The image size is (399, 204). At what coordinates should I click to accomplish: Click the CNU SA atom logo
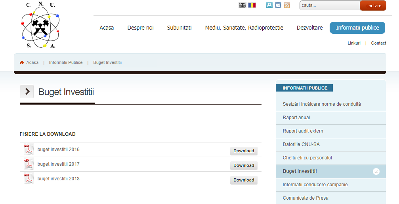(x=40, y=26)
